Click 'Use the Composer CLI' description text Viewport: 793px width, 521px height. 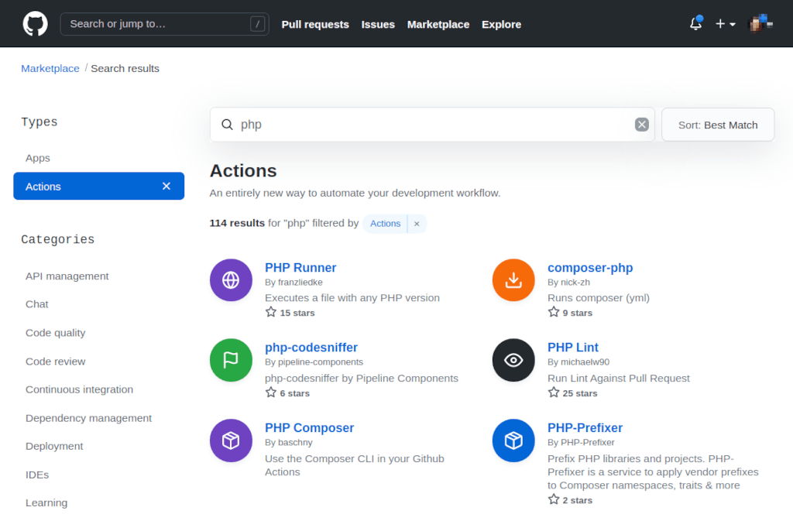354,465
